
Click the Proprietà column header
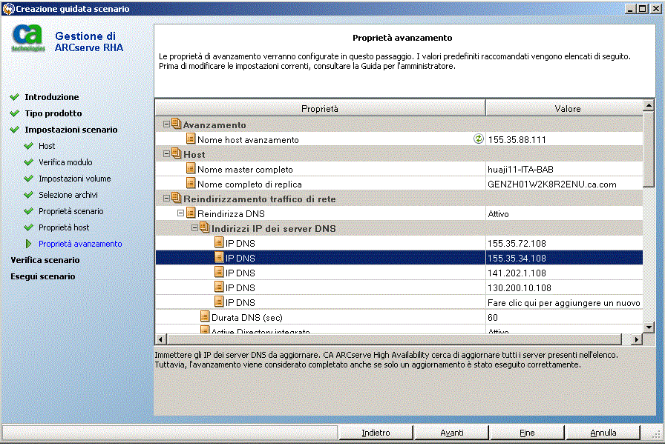(320, 108)
